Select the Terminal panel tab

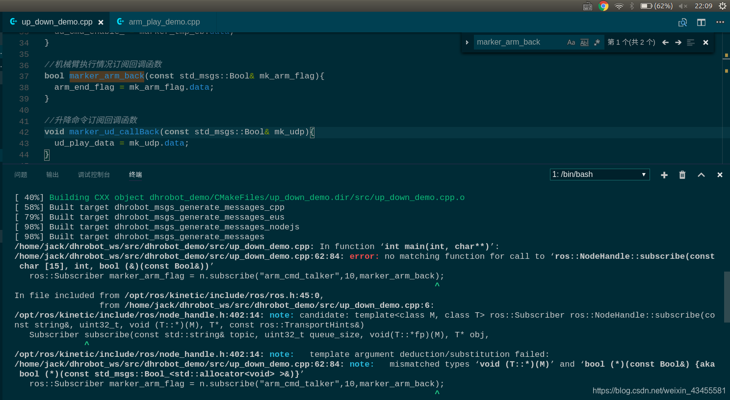pos(135,175)
